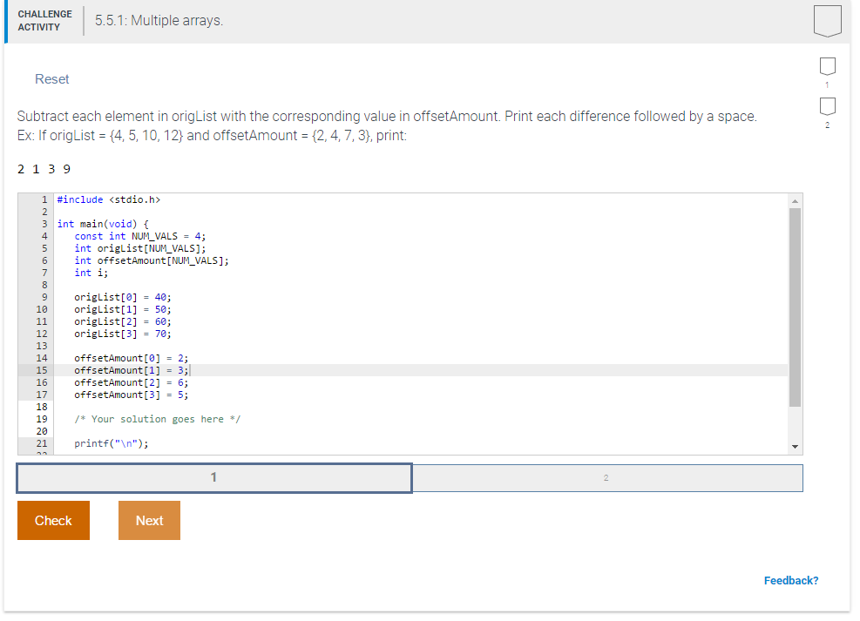Click empty line 18 in the code editor
Image resolution: width=860 pixels, height=621 pixels.
pos(421,407)
